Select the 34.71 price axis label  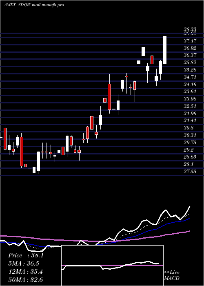click(190, 77)
